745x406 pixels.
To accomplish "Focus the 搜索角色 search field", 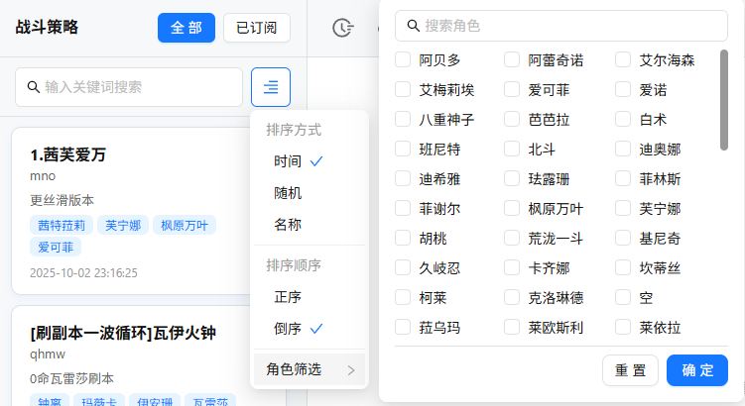I will point(560,25).
